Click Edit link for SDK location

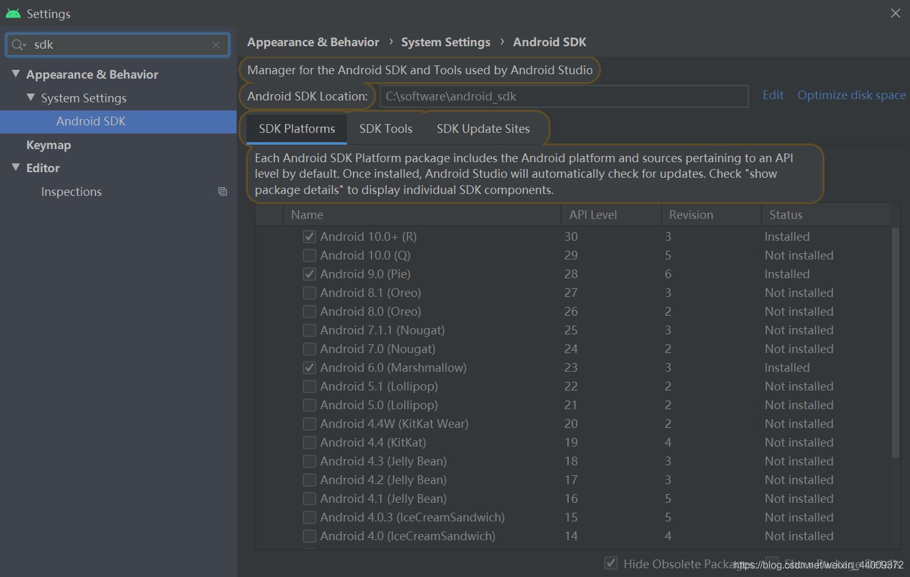click(773, 95)
